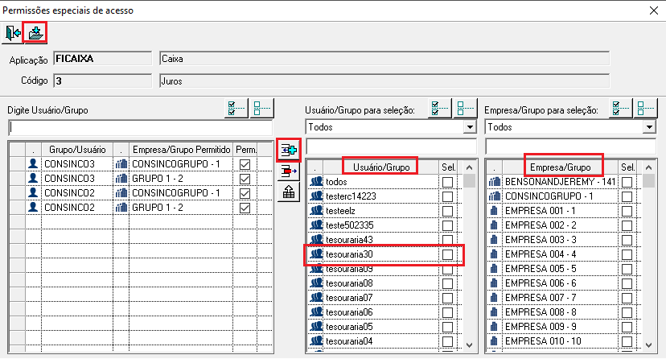Viewport: 666px width, 359px height.
Task: Click the Empresa/Grupo Permitido column header
Action: 181,150
